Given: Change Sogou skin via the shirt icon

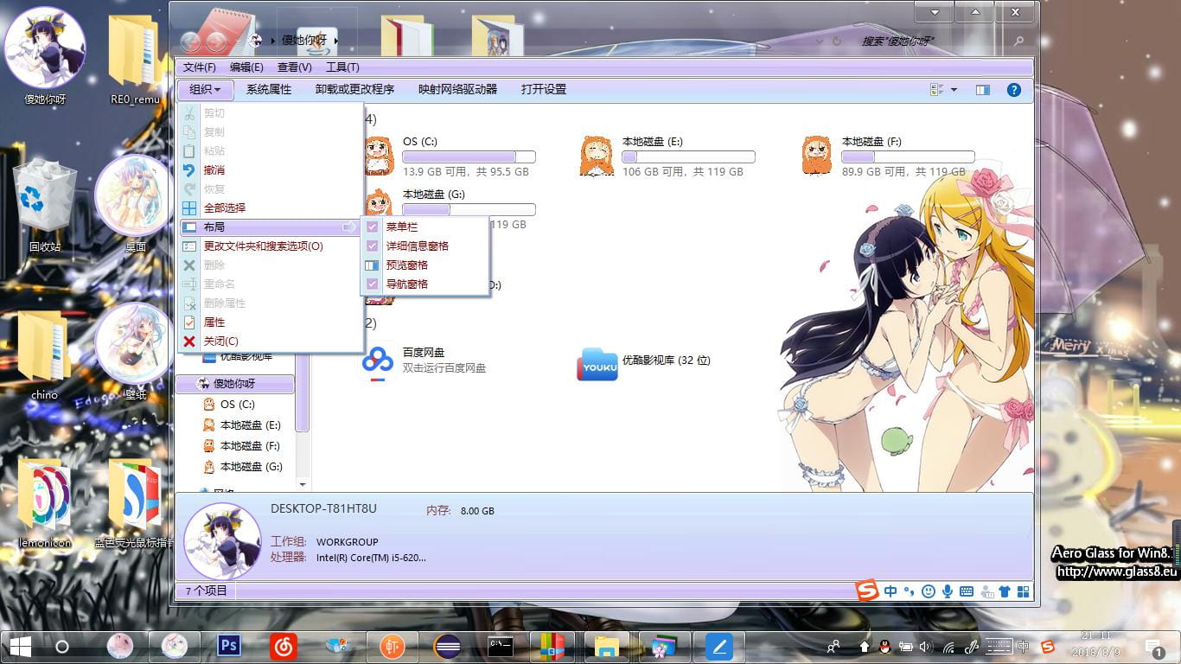Looking at the screenshot, I should [x=1004, y=591].
